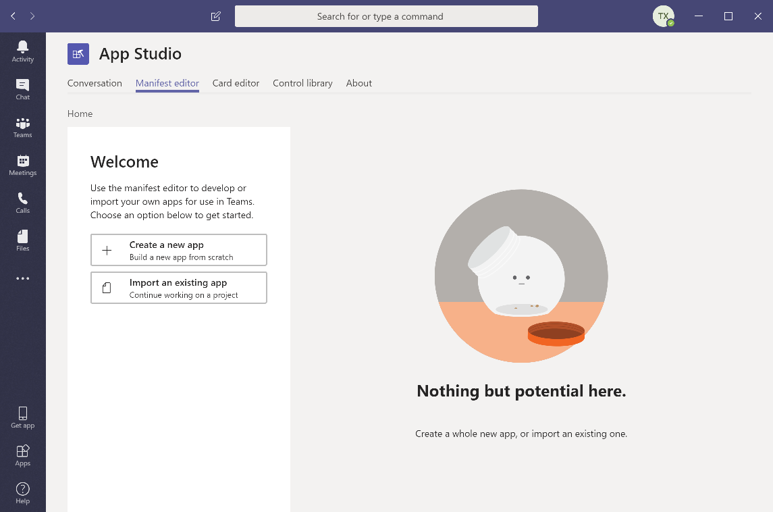Open Files in the sidebar
The width and height of the screenshot is (773, 512).
23,240
